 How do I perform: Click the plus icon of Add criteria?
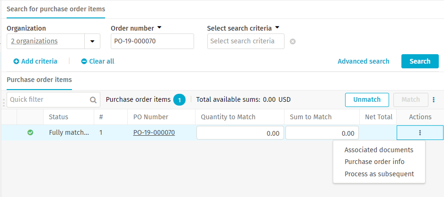coord(17,61)
